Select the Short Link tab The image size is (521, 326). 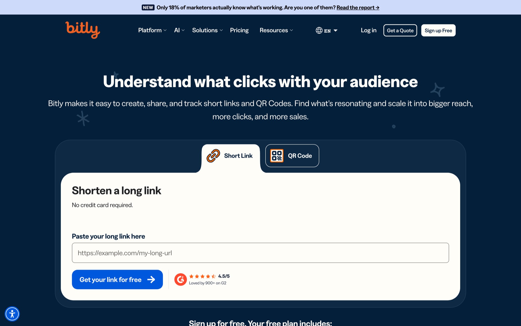(231, 156)
